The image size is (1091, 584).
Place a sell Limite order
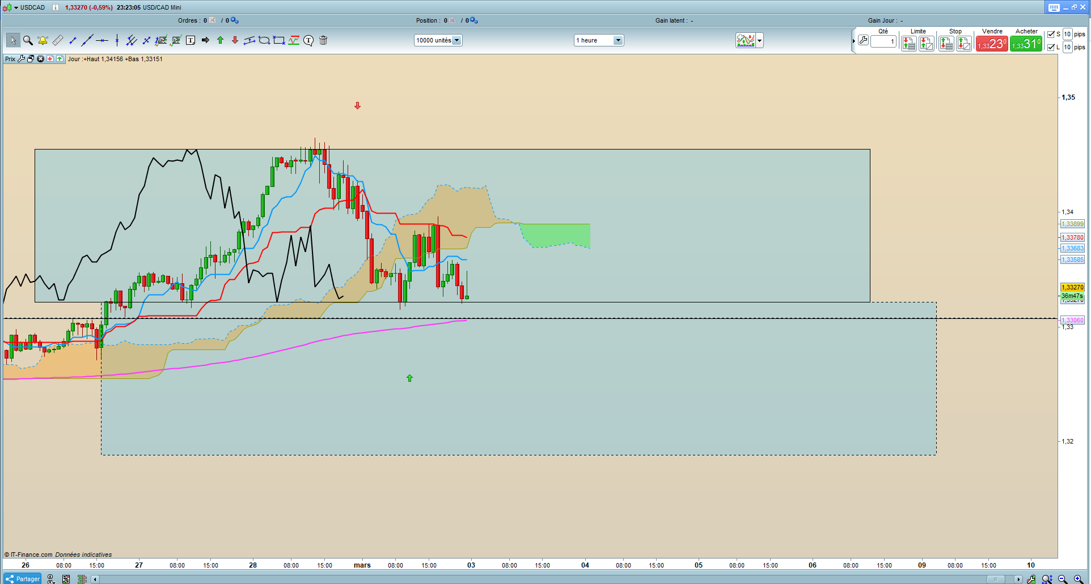[909, 44]
